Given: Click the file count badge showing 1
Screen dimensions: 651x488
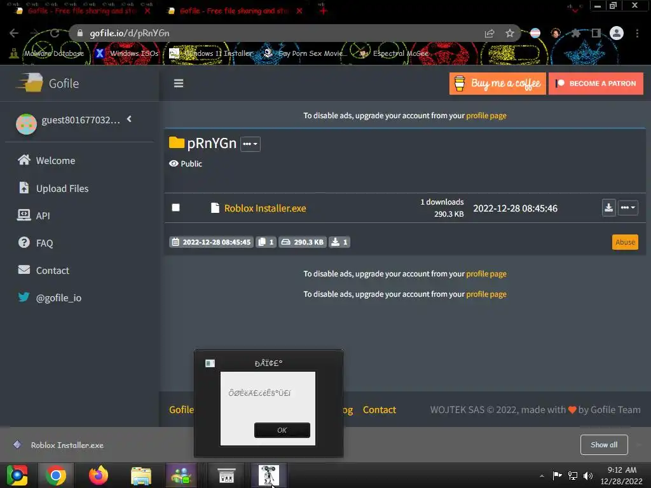Looking at the screenshot, I should click(266, 242).
